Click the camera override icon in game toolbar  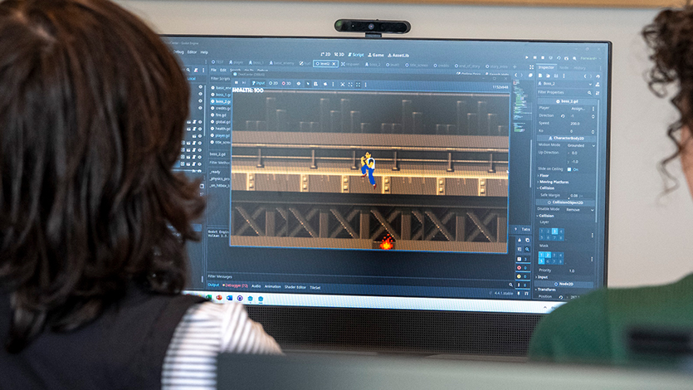point(325,84)
